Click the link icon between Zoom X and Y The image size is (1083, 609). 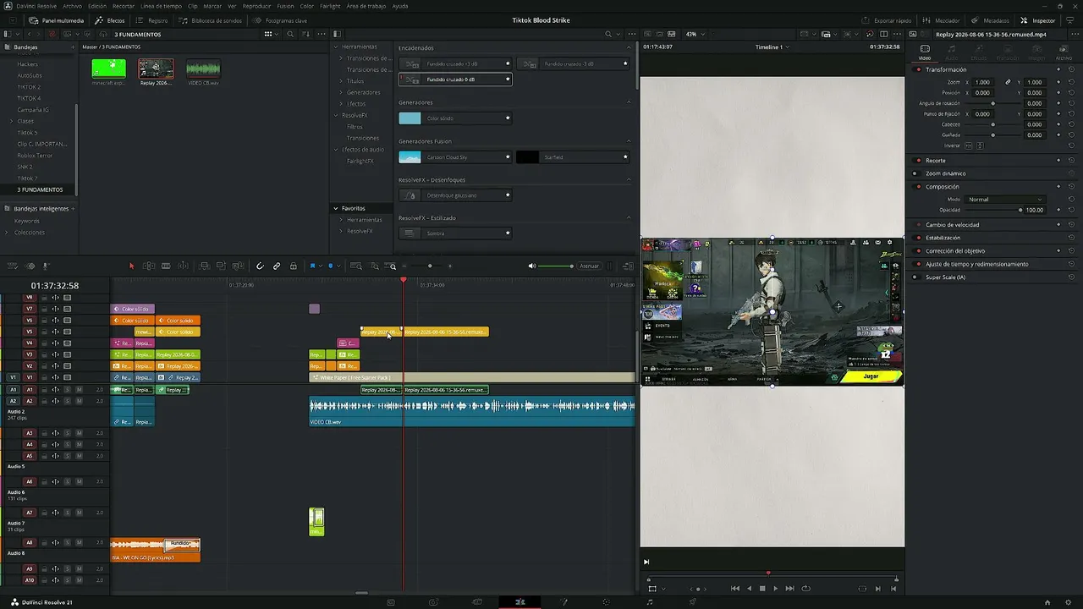1008,82
